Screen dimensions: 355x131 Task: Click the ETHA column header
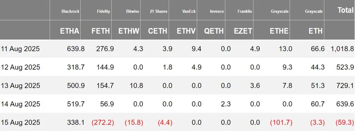[x=70, y=31]
